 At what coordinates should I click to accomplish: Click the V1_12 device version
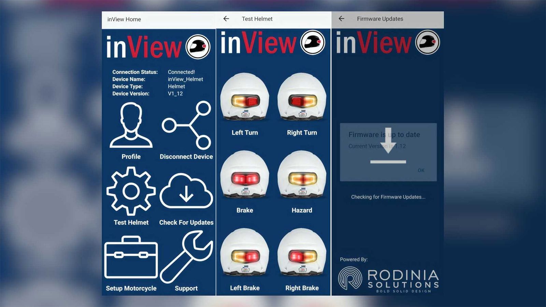pos(175,93)
